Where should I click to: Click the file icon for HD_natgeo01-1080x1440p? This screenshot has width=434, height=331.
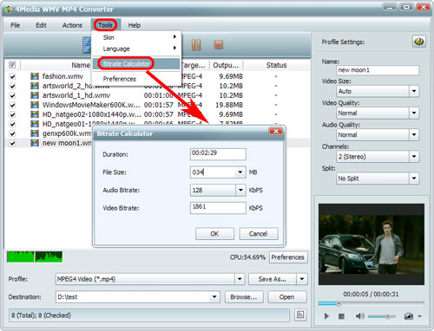[35, 124]
